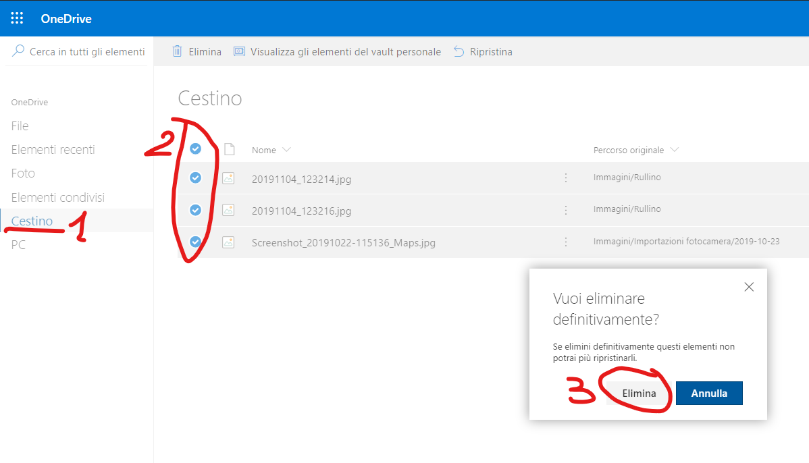Screen dimensions: 809x463
Task: Open three-dot menu for Screenshot_20191022-115136_Maps.jpg
Action: 566,242
